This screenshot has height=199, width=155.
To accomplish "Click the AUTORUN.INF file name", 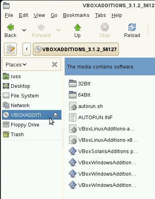I will 96,118.
